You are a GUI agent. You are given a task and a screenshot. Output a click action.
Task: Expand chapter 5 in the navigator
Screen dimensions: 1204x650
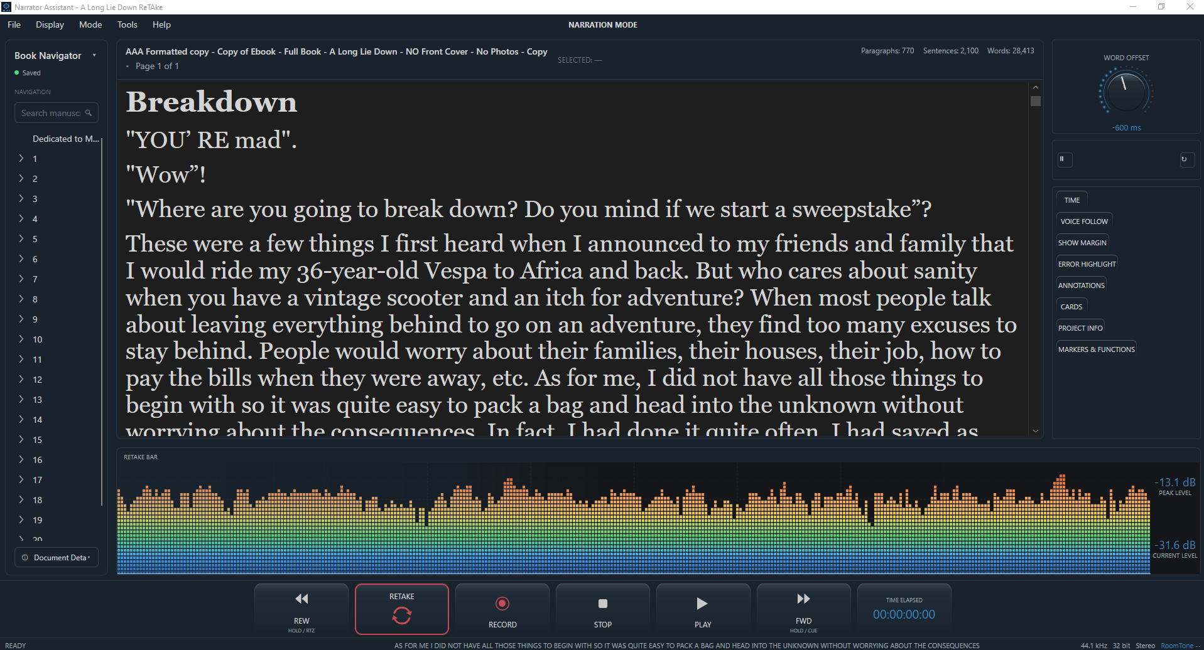21,238
